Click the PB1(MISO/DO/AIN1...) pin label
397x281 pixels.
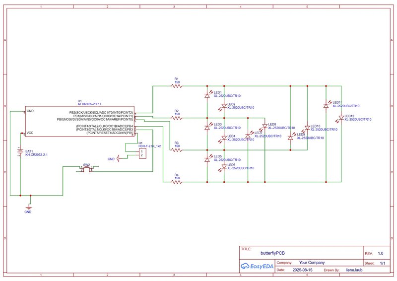[103, 116]
